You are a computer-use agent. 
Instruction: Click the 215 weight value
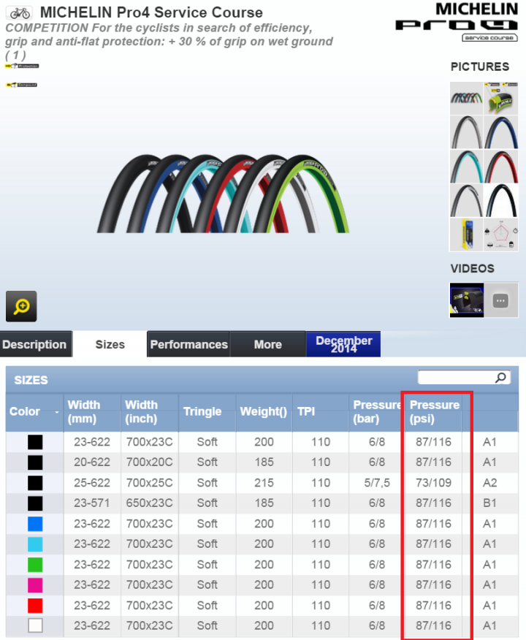pyautogui.click(x=264, y=482)
